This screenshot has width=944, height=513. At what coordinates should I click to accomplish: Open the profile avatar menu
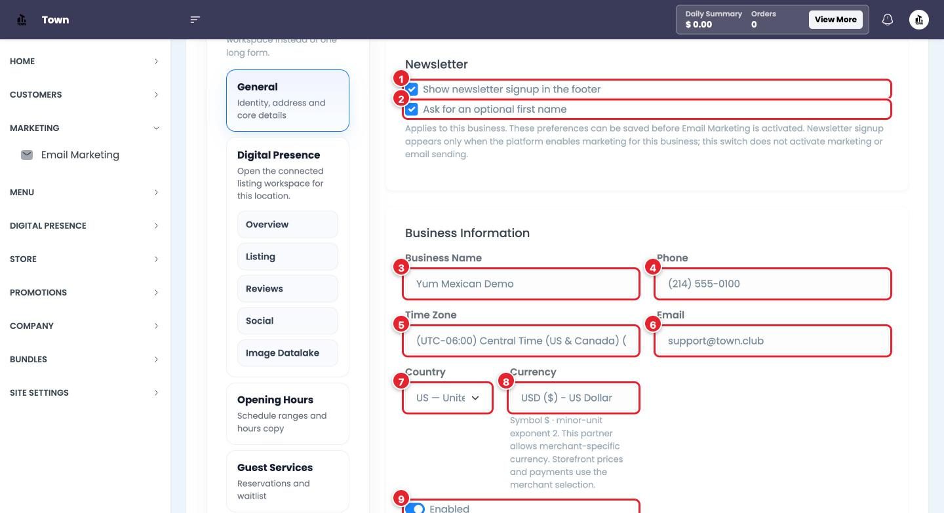coord(919,20)
